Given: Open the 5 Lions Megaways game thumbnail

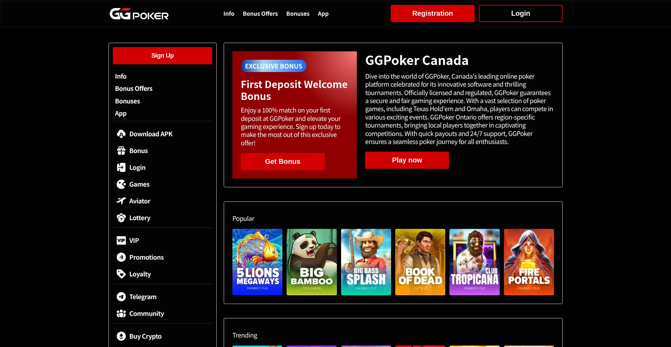Looking at the screenshot, I should point(257,262).
